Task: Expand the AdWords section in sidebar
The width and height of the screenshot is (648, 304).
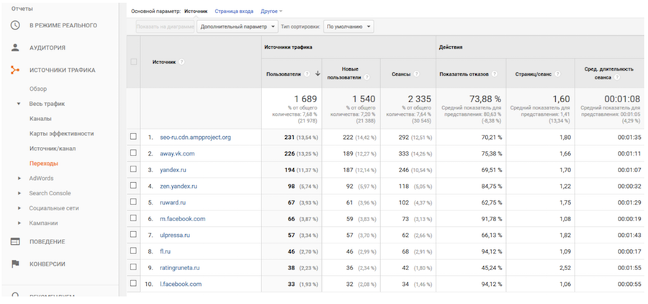Action: click(x=19, y=178)
